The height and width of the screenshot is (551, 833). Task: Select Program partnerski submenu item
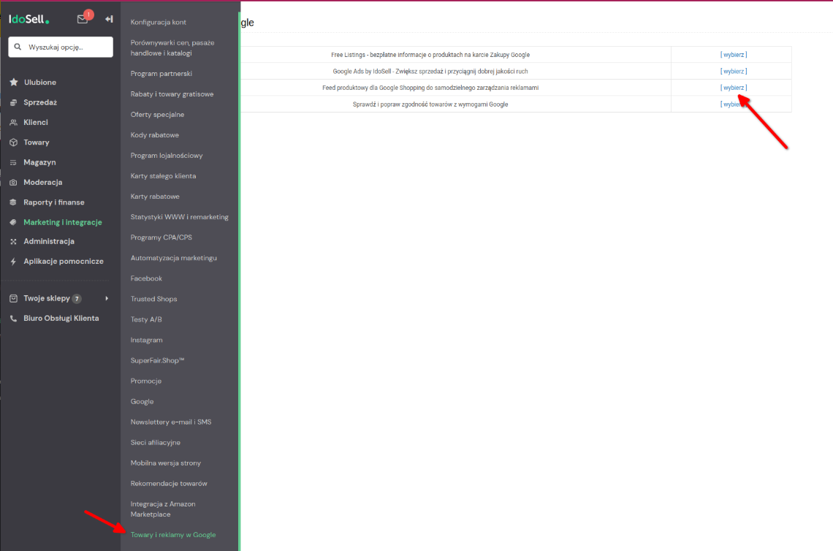(x=161, y=74)
